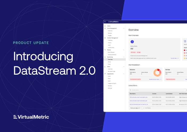Collapse the Routes section chevron
Viewport: 187px width, 132px height.
[x=124, y=50]
